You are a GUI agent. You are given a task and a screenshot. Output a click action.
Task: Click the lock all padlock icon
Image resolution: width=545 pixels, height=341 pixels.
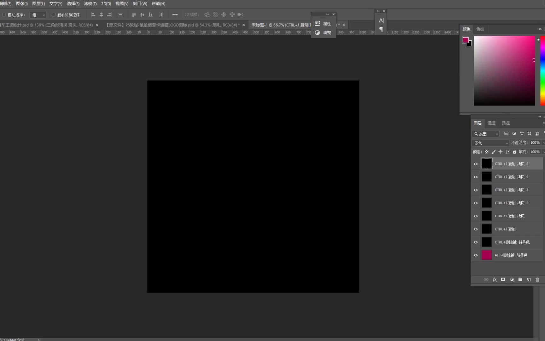click(x=515, y=152)
